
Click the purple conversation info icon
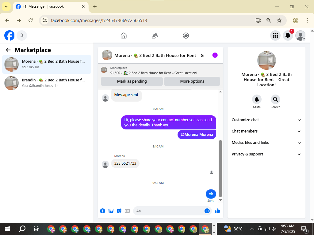click(215, 55)
